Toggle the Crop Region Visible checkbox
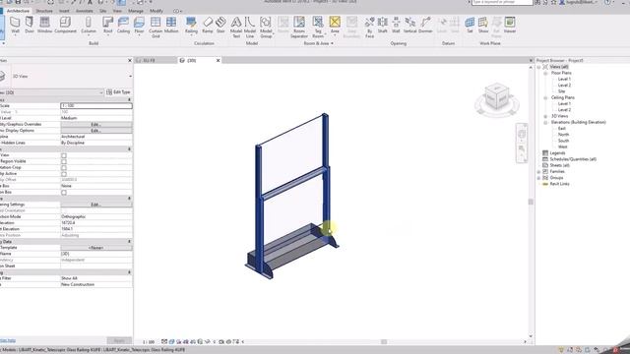Screen dimensions: 630x354 coord(64,161)
